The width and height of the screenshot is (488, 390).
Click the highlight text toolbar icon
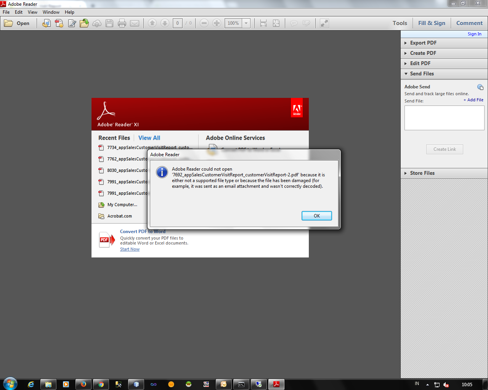coord(307,23)
